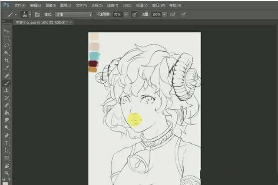Click the opacity 70% field
The height and width of the screenshot is (185, 278).
(x=118, y=14)
